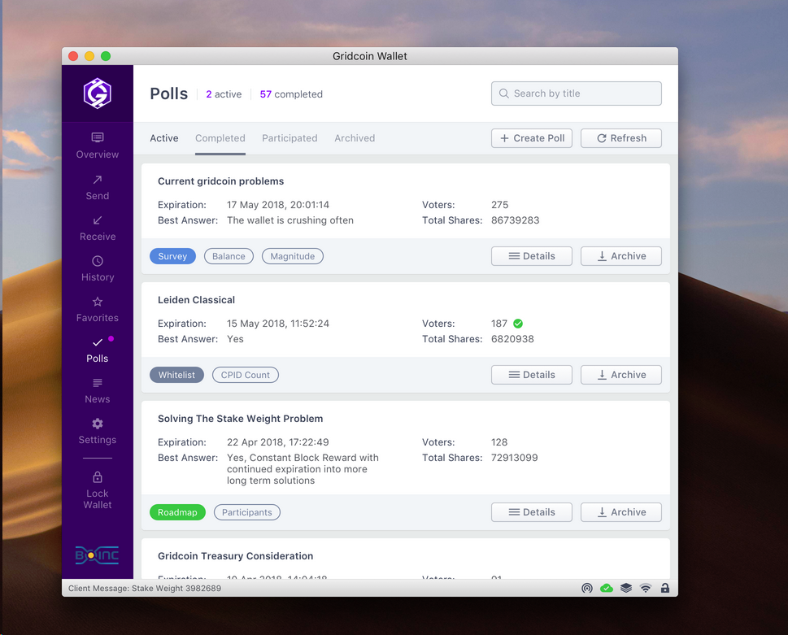
Task: Open Favorites in the sidebar
Action: (x=98, y=310)
